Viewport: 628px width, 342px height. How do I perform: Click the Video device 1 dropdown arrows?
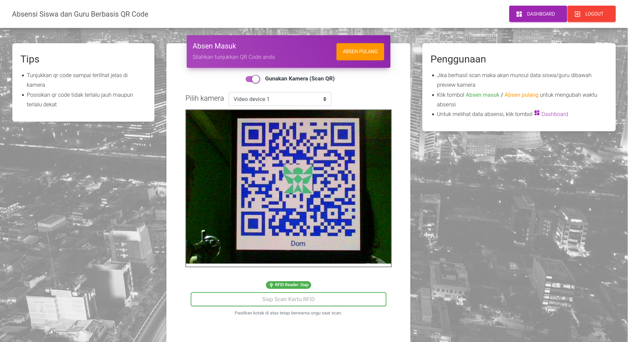325,99
